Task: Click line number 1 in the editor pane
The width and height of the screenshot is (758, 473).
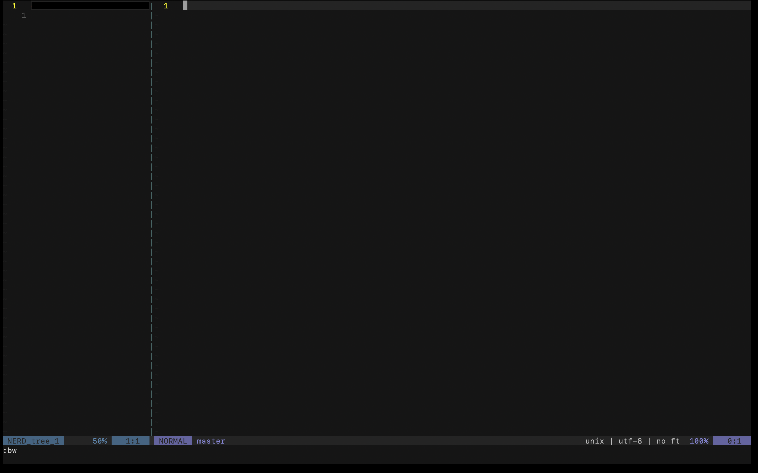Action: tap(166, 6)
